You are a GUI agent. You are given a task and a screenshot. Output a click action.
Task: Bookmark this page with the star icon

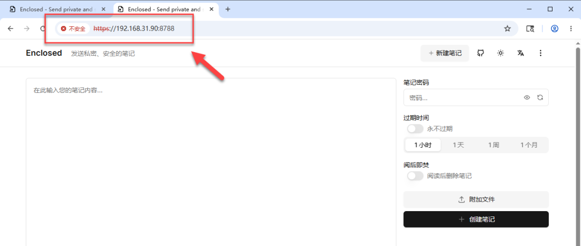click(507, 28)
